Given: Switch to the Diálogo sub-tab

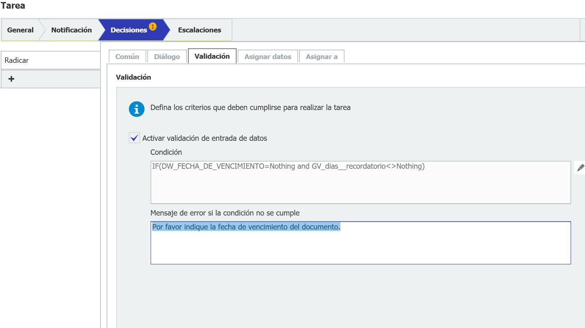Looking at the screenshot, I should [167, 57].
